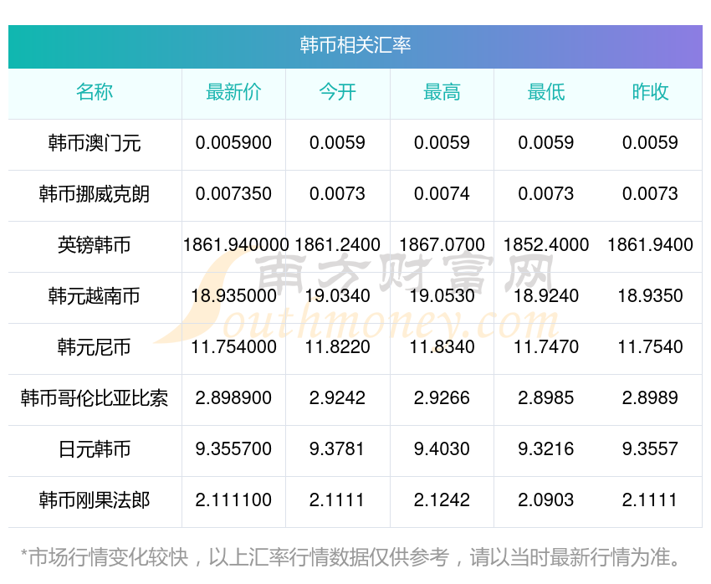Click the latest price 2.111100
The image size is (711, 584).
point(233,500)
